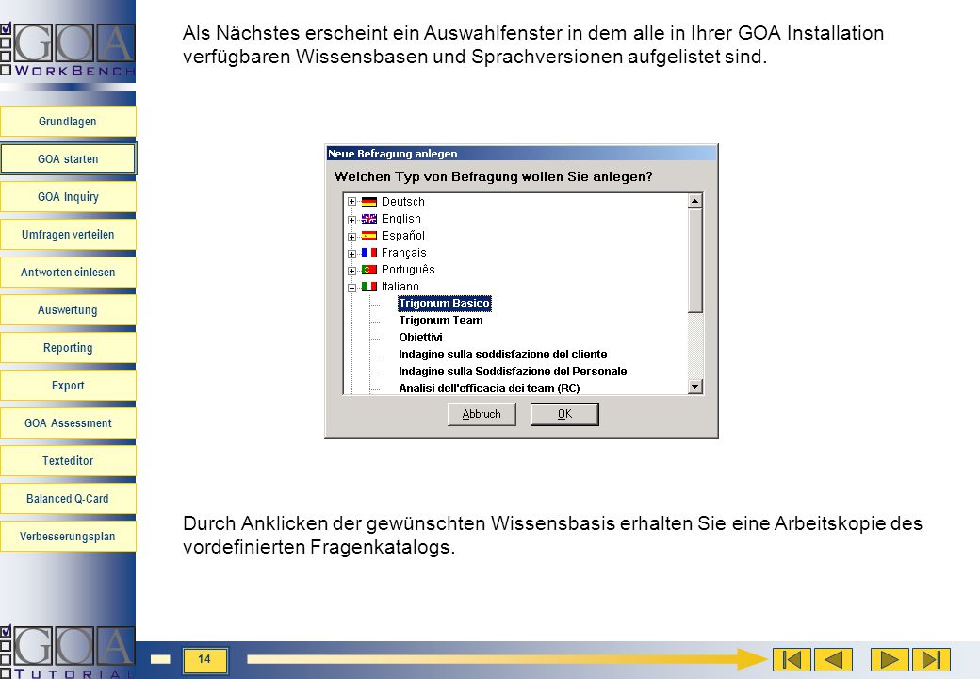Select the Obiettivi entry
The height and width of the screenshot is (679, 980).
pos(420,337)
